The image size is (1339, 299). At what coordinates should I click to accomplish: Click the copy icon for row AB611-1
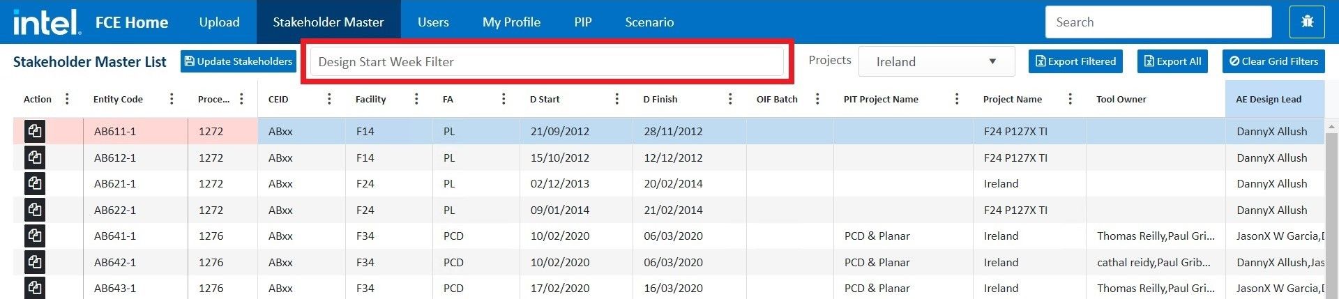35,131
